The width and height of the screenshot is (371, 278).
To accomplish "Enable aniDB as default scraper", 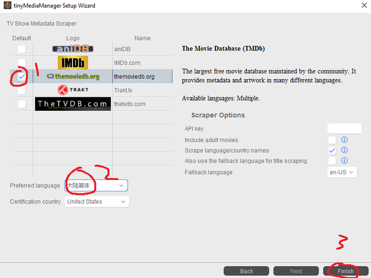I will pos(22,49).
